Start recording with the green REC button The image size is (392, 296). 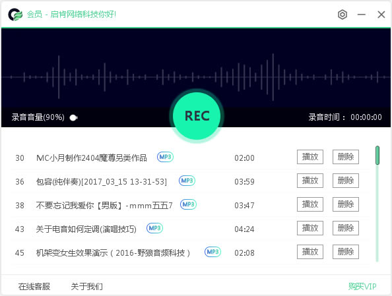[x=197, y=116]
